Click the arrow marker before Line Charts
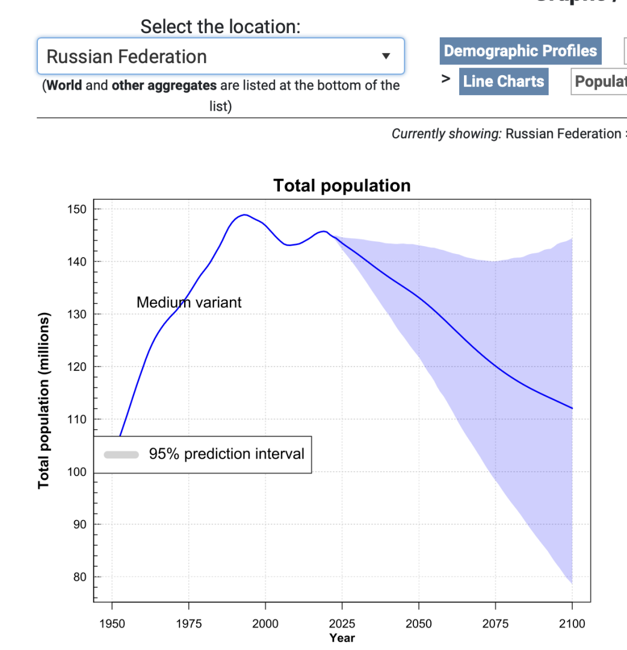This screenshot has height=650, width=627. [446, 79]
